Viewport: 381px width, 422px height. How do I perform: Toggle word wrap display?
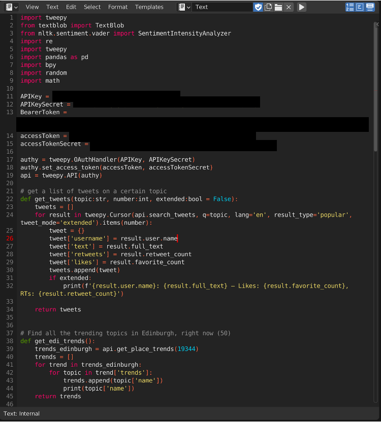(360, 7)
